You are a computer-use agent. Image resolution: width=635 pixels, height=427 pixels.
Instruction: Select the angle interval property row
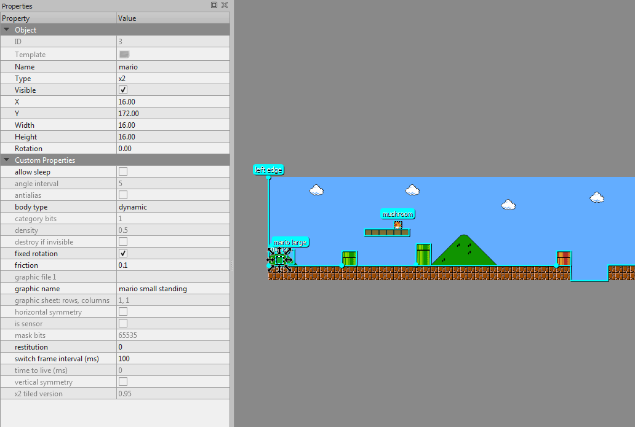coord(115,184)
